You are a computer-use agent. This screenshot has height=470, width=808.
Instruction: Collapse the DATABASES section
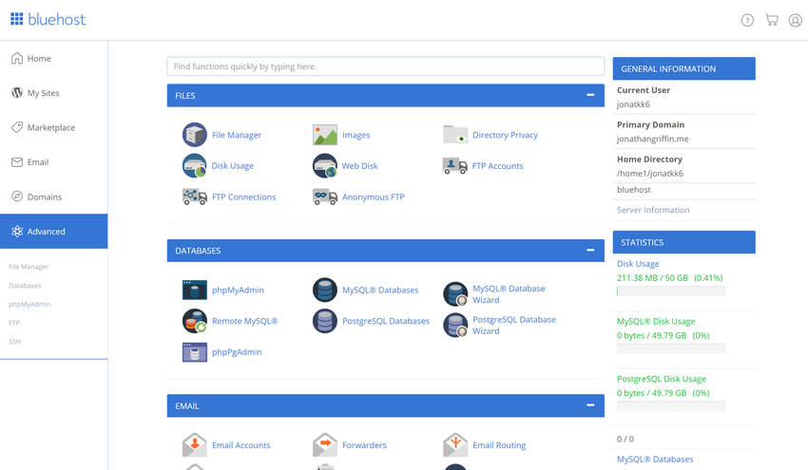[590, 250]
